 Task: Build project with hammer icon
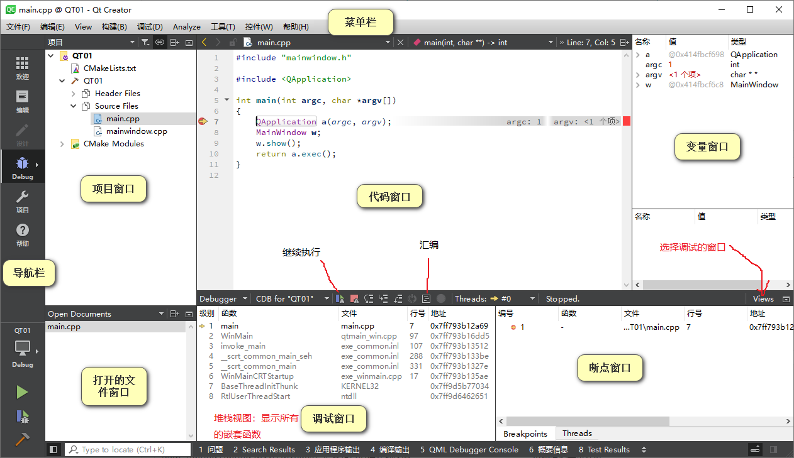point(23,439)
